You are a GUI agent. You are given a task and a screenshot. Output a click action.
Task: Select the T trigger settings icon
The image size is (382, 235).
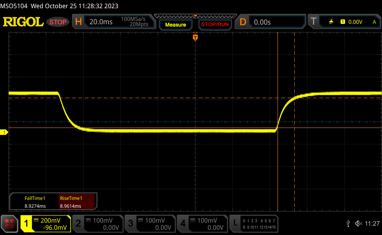click(x=313, y=22)
